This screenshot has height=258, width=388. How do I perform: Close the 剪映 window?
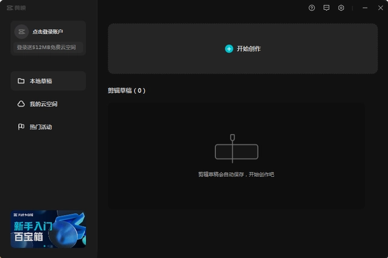pyautogui.click(x=380, y=8)
